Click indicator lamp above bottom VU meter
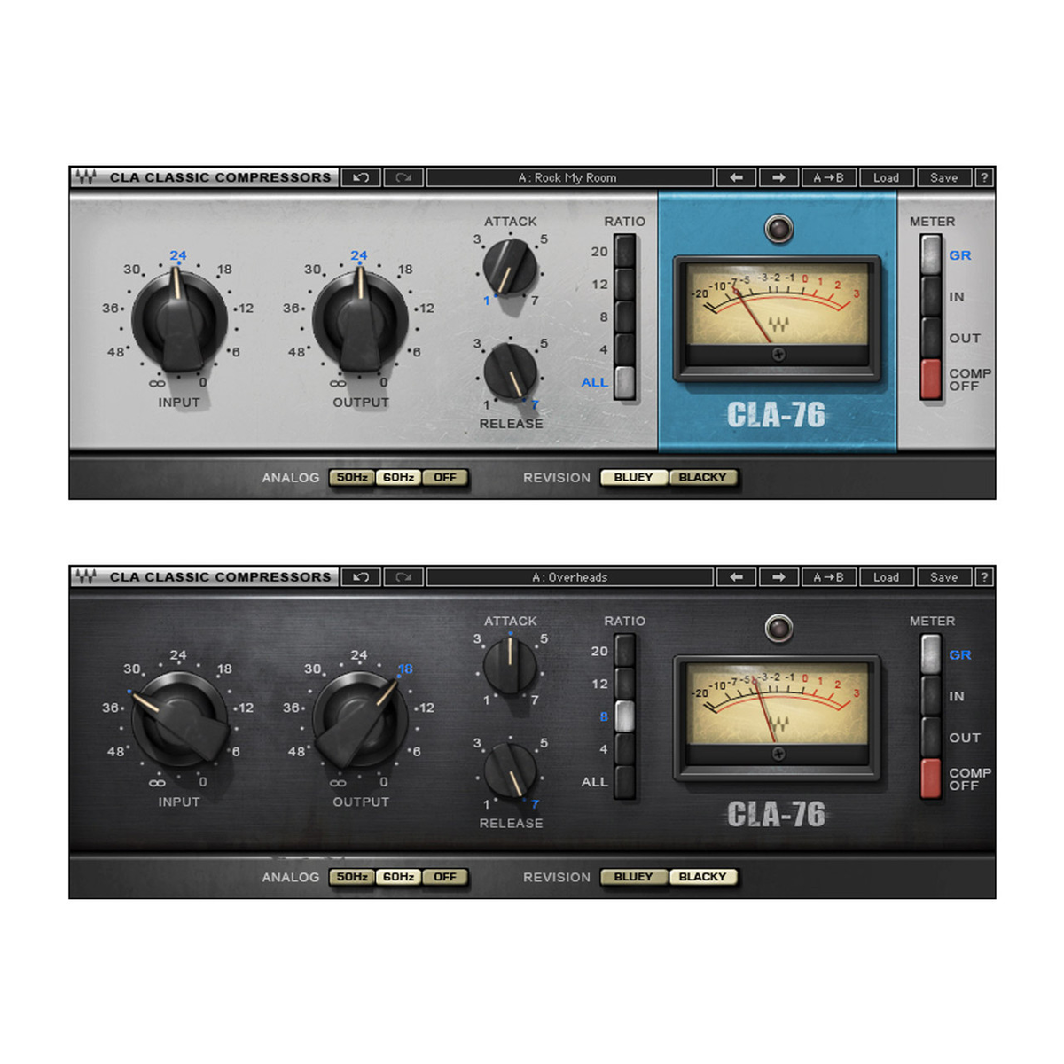 778,629
